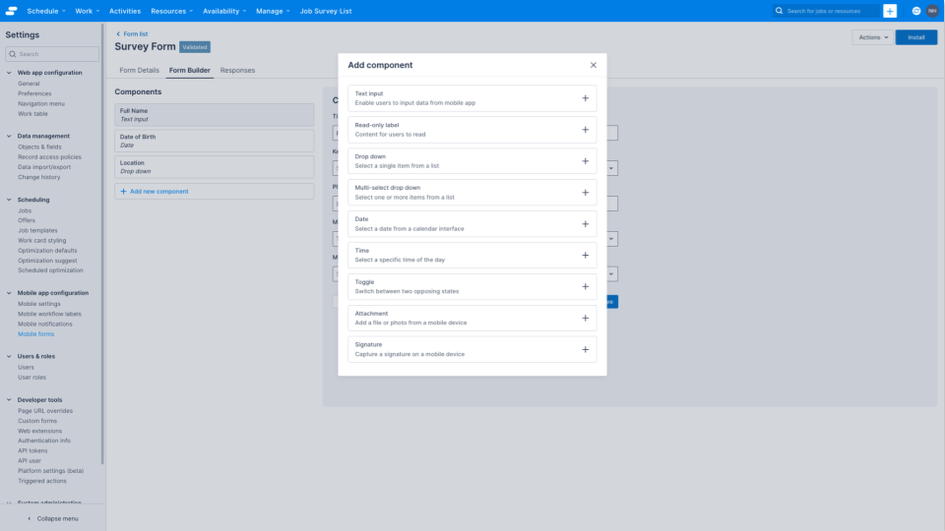Screen dimensions: 945x531
Task: Click the white plus create button in header
Action: click(x=890, y=11)
